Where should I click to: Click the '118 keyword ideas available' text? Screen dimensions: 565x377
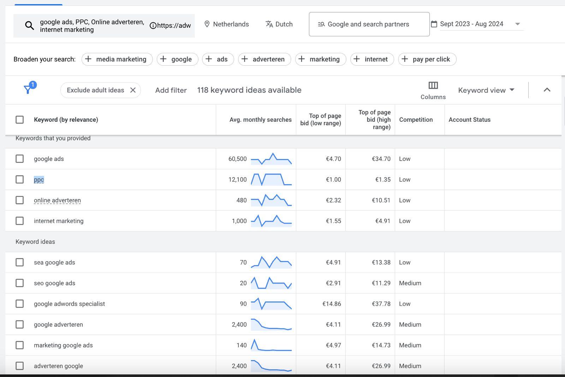point(249,90)
